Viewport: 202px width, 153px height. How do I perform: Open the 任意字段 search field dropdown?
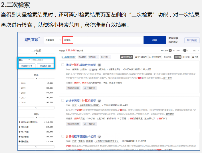click(x=53, y=40)
